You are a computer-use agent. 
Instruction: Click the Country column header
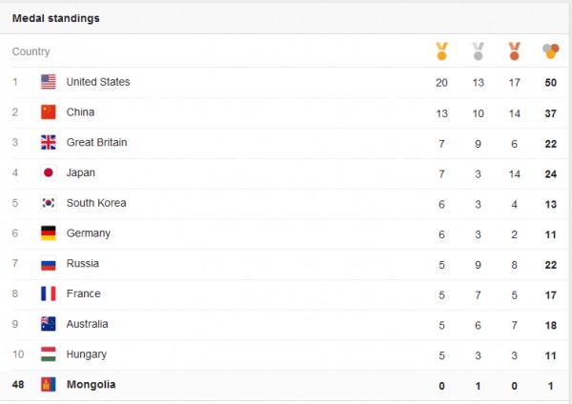coord(31,51)
